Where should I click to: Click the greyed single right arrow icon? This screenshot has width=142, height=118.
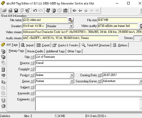(92, 10)
